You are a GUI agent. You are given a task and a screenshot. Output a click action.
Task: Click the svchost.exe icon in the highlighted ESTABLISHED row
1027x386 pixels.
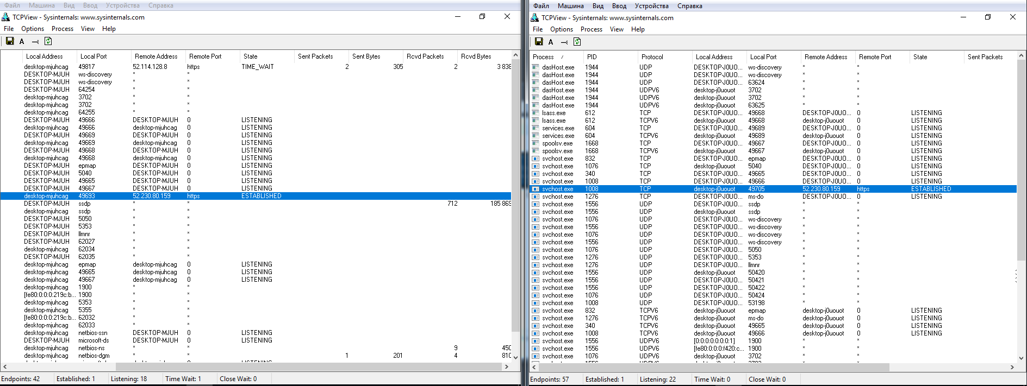[x=536, y=189]
